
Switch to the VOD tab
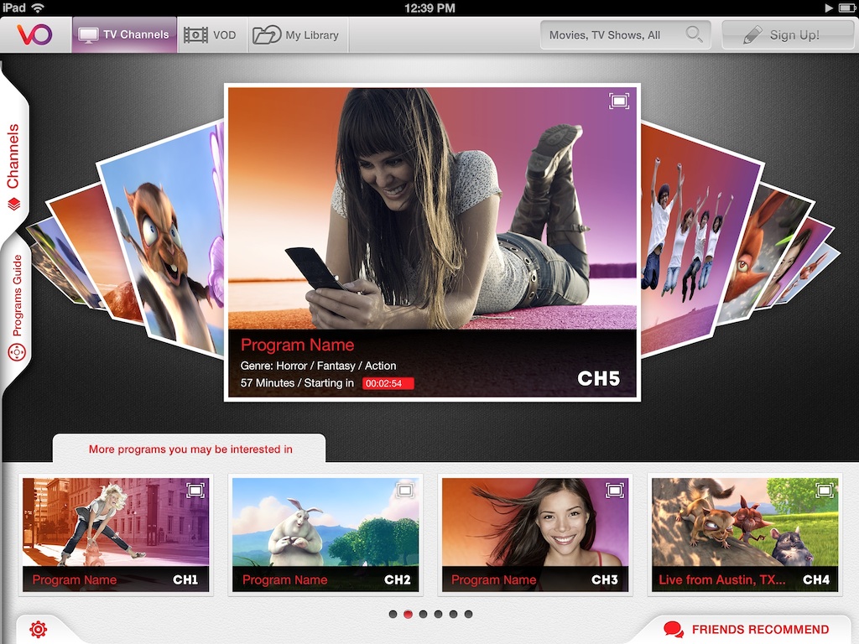[x=211, y=35]
